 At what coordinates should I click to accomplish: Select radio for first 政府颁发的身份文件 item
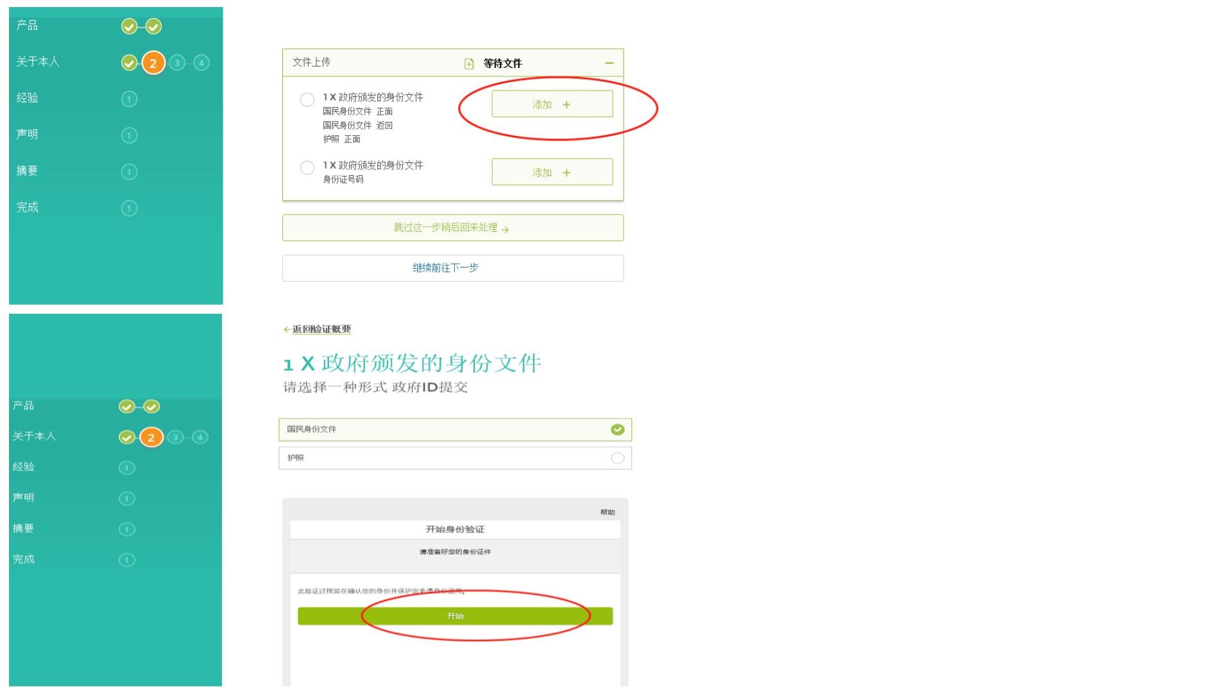[307, 99]
